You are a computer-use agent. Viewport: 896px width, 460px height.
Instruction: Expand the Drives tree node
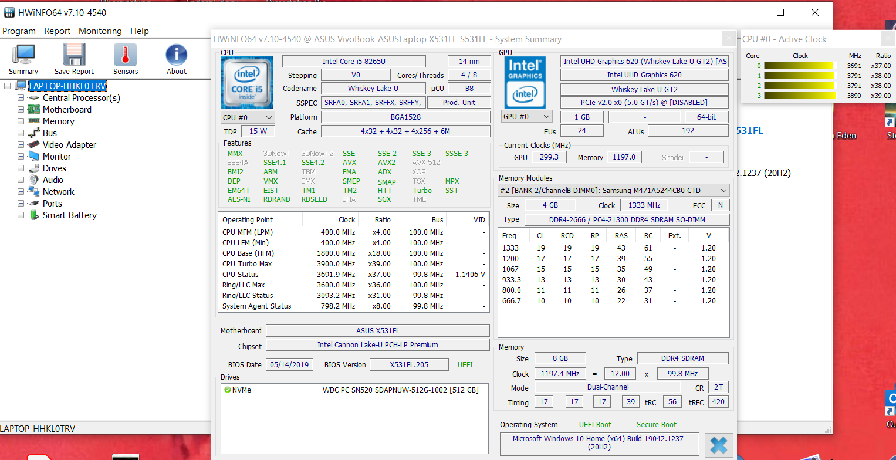pyautogui.click(x=21, y=168)
